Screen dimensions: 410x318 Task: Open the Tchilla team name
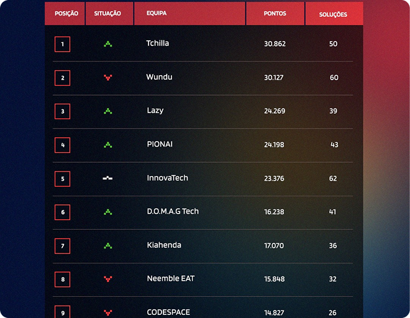click(x=157, y=43)
